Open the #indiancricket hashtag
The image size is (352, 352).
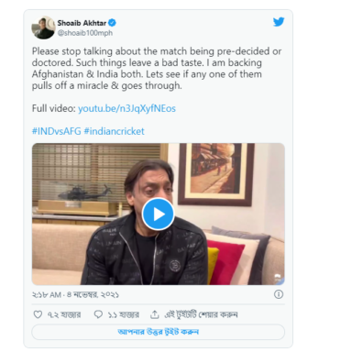click(114, 131)
